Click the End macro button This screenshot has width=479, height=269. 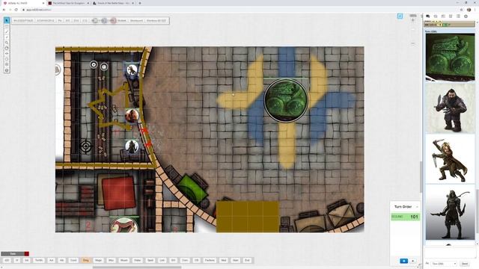[247, 260]
